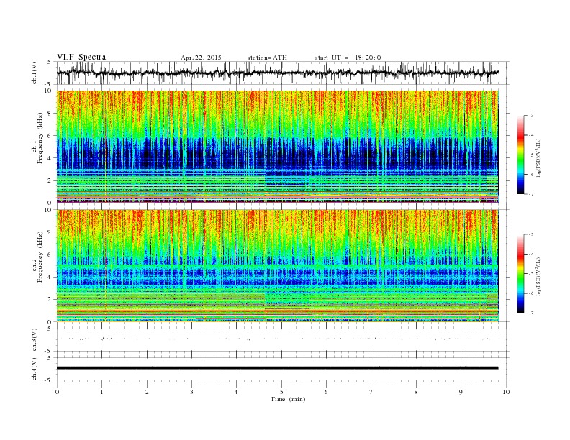570x440 pixels.
Task: Click the time axis tick label "1"
Action: coord(101,392)
